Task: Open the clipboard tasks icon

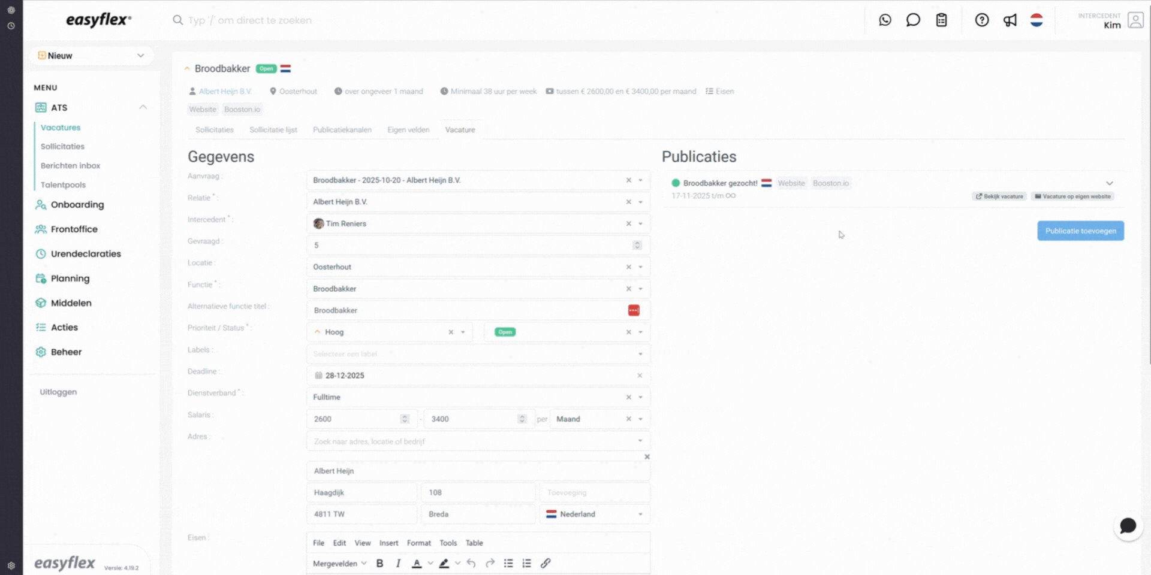Action: [941, 20]
